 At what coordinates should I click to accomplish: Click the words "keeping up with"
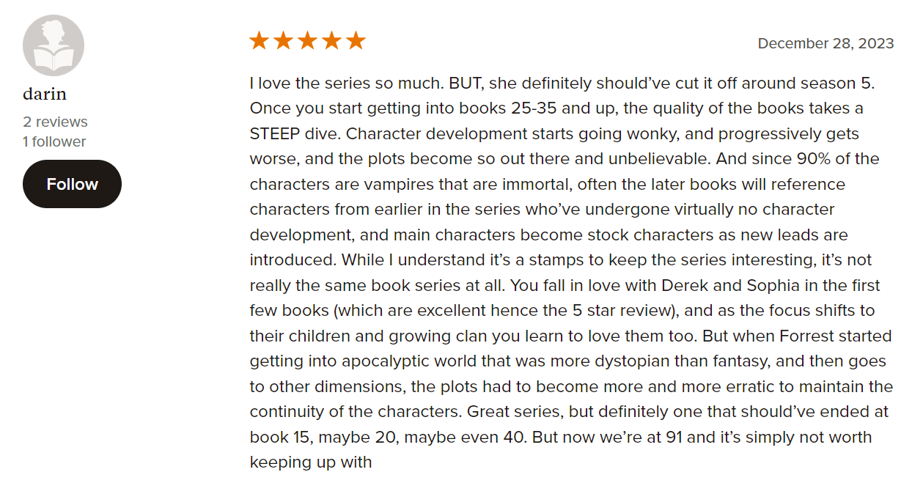pos(311,462)
